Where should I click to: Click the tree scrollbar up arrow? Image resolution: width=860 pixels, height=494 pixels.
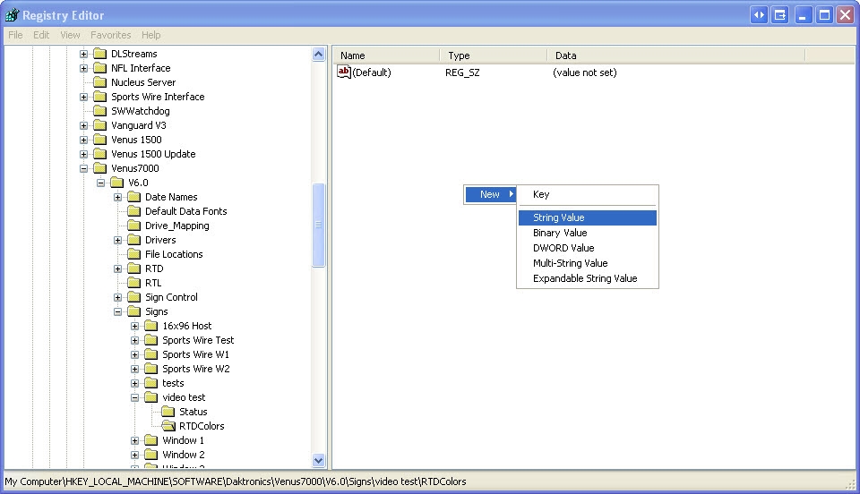click(x=318, y=55)
